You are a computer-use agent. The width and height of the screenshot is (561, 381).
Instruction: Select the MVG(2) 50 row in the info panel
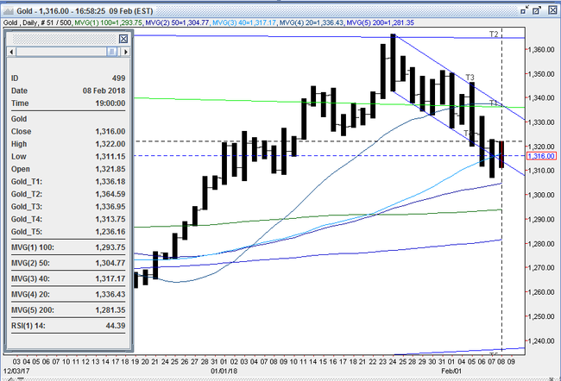click(x=68, y=263)
